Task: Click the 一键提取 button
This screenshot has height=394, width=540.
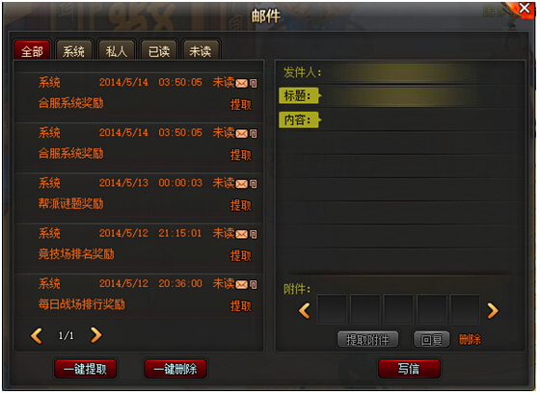Action: click(86, 369)
